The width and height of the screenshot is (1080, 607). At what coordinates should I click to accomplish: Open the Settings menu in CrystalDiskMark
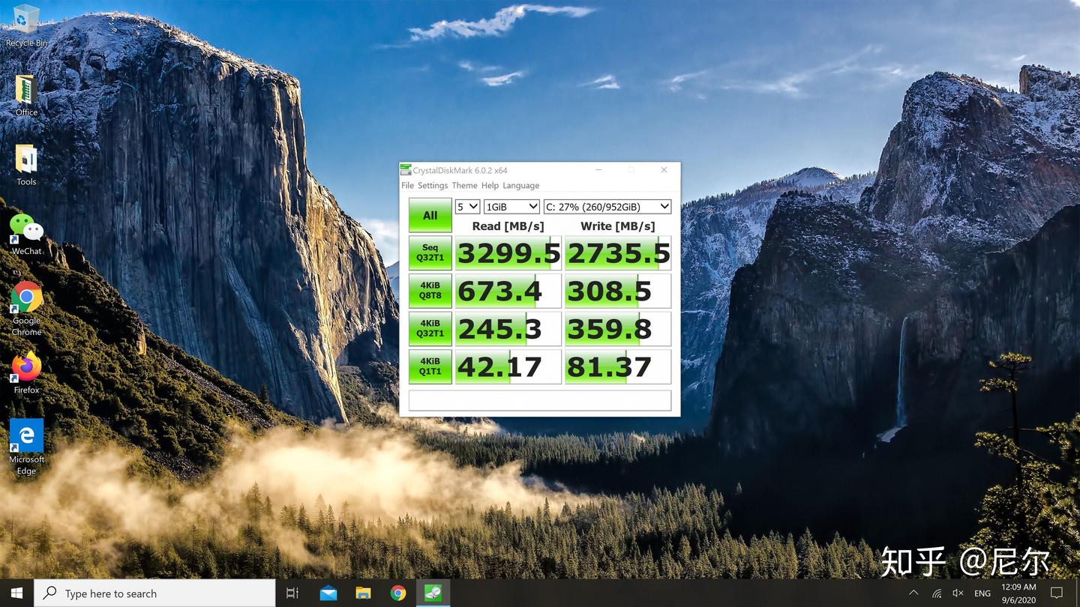click(x=433, y=185)
